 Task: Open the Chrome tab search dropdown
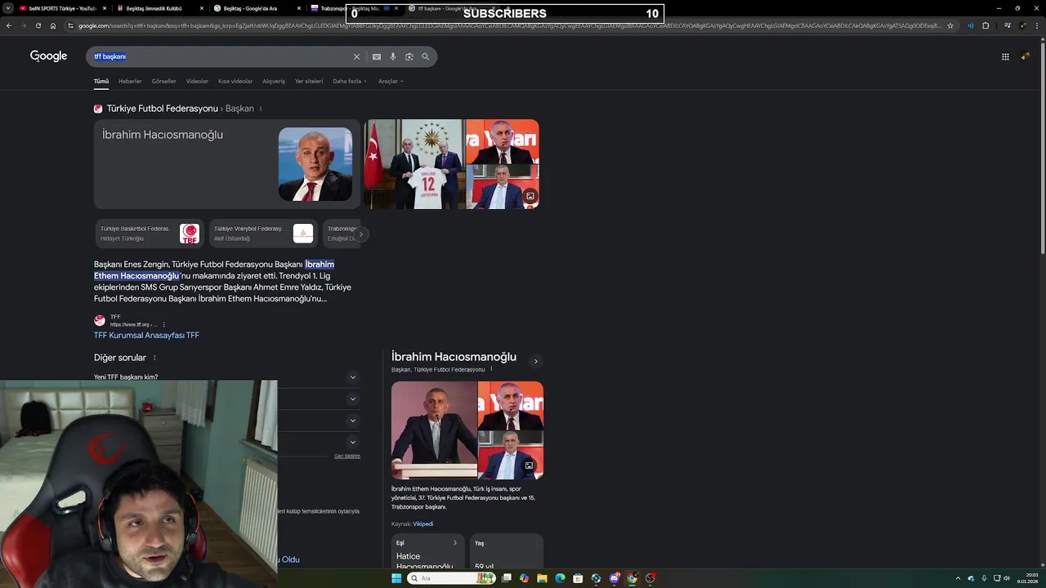pyautogui.click(x=9, y=8)
